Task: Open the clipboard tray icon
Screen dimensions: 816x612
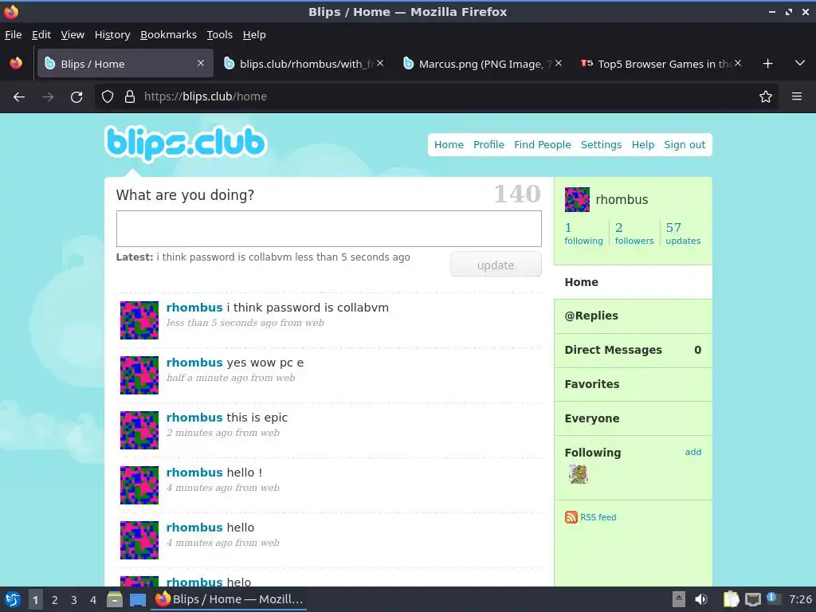Action: click(732, 599)
